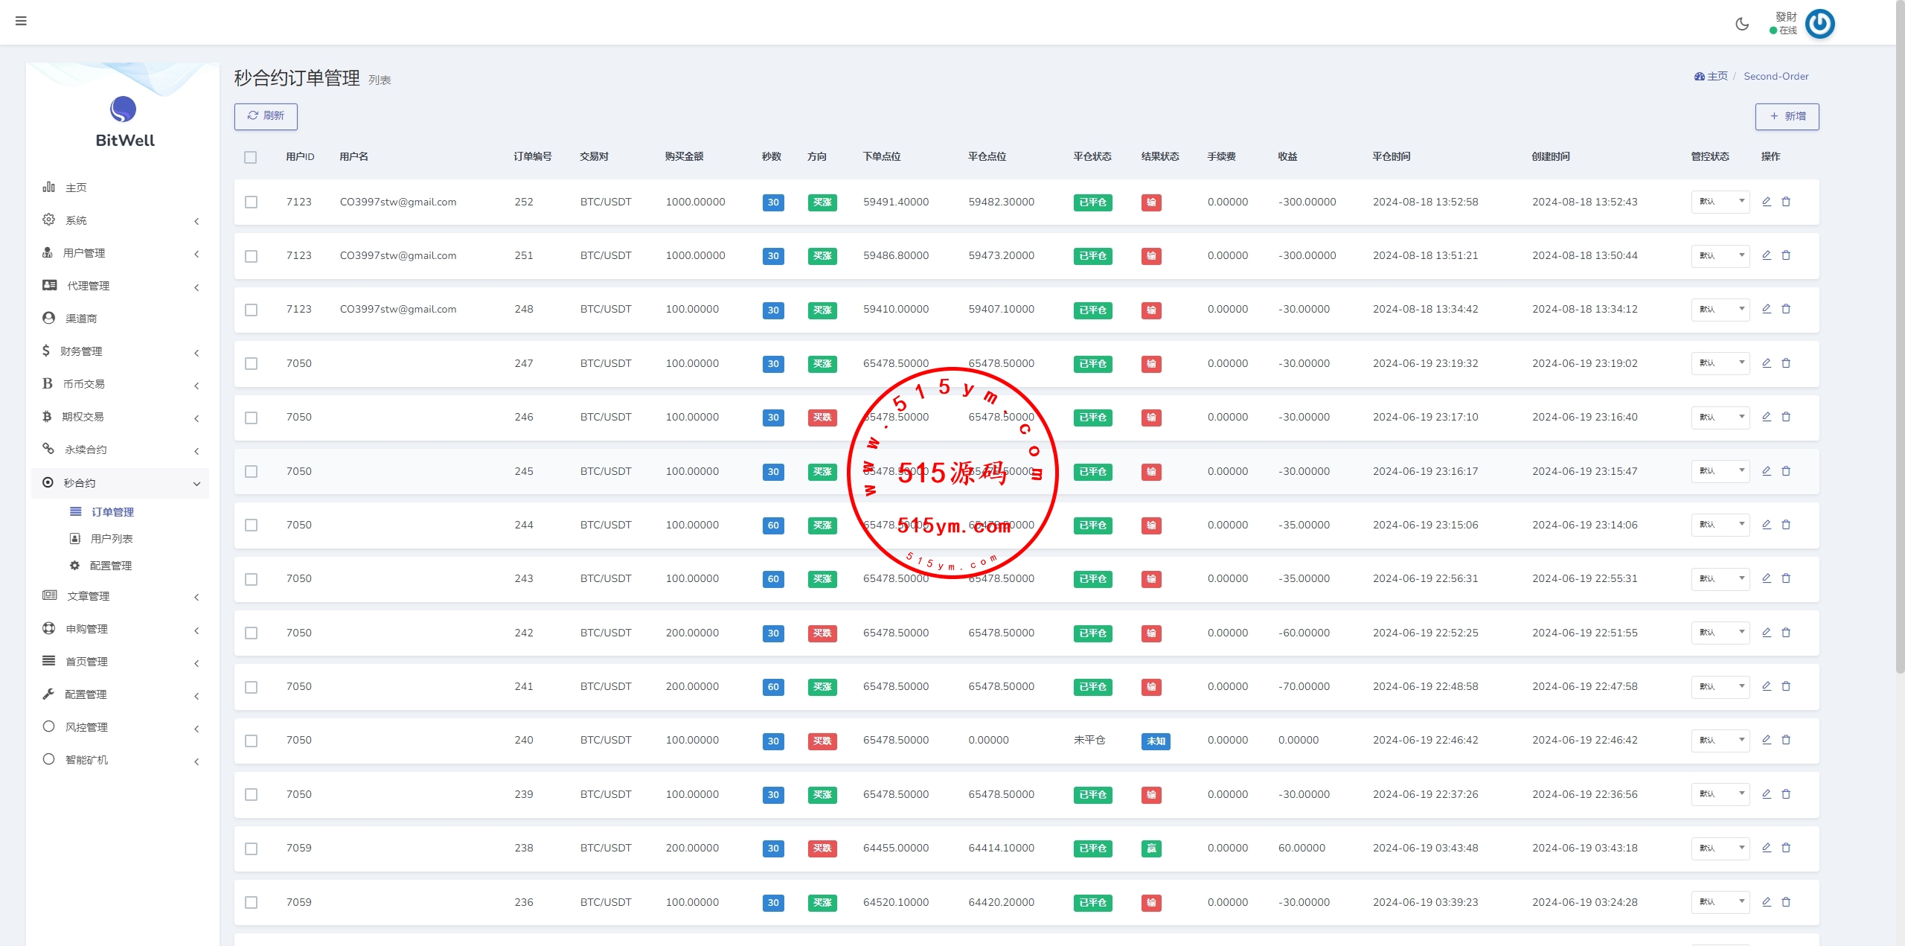Click edit pencil for order 238

[1766, 848]
